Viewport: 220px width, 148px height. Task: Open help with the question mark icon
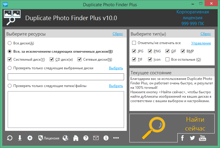86,138
